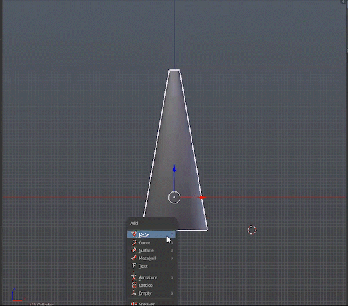Open the Mesh submenu in Add menu
The width and height of the screenshot is (348, 306).
(152, 235)
